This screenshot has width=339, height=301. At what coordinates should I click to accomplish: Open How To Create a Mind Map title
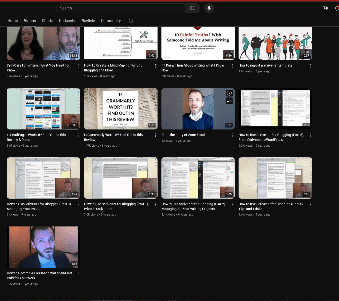114,68
